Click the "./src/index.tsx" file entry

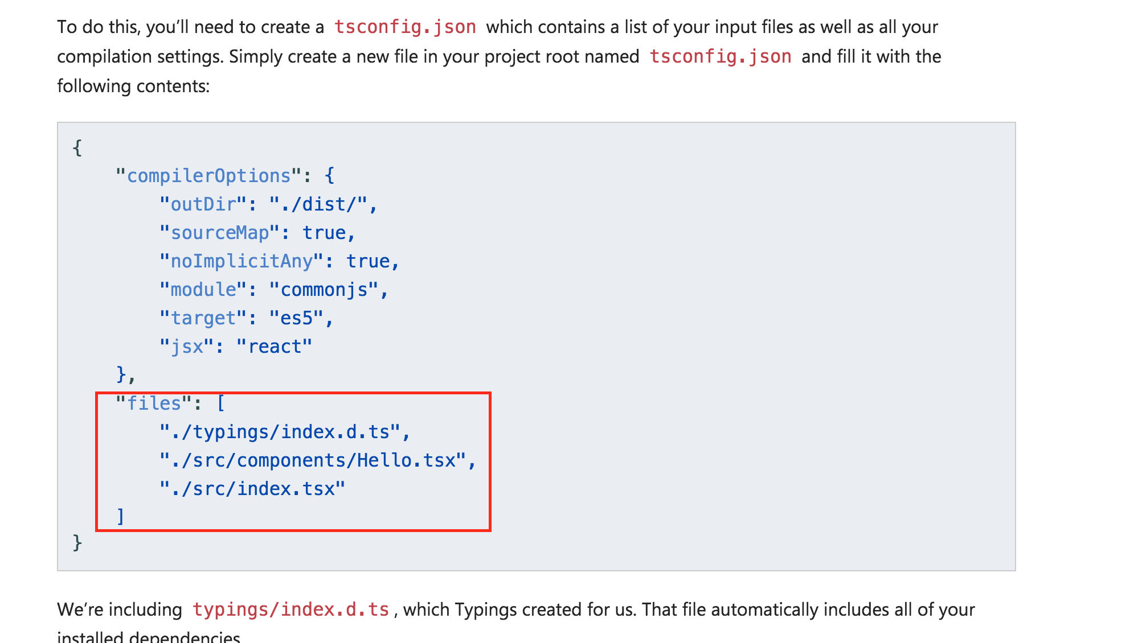252,489
